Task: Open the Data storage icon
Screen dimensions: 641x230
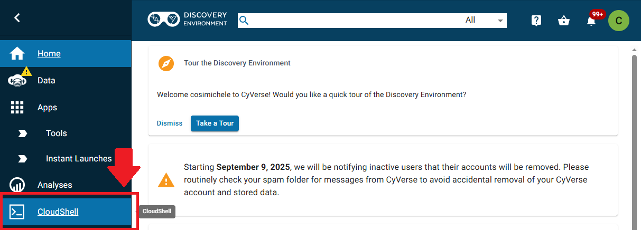Action: tap(17, 80)
